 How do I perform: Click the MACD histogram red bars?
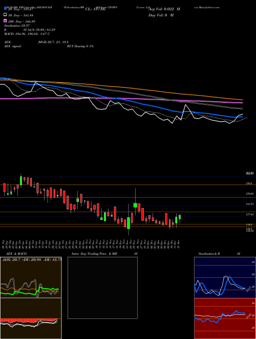coord(29,319)
